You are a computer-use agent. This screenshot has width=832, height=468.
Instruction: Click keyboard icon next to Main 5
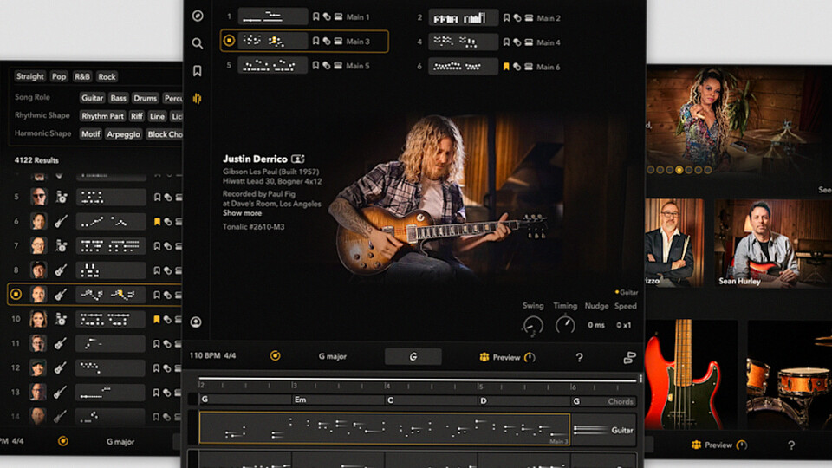[x=338, y=66]
